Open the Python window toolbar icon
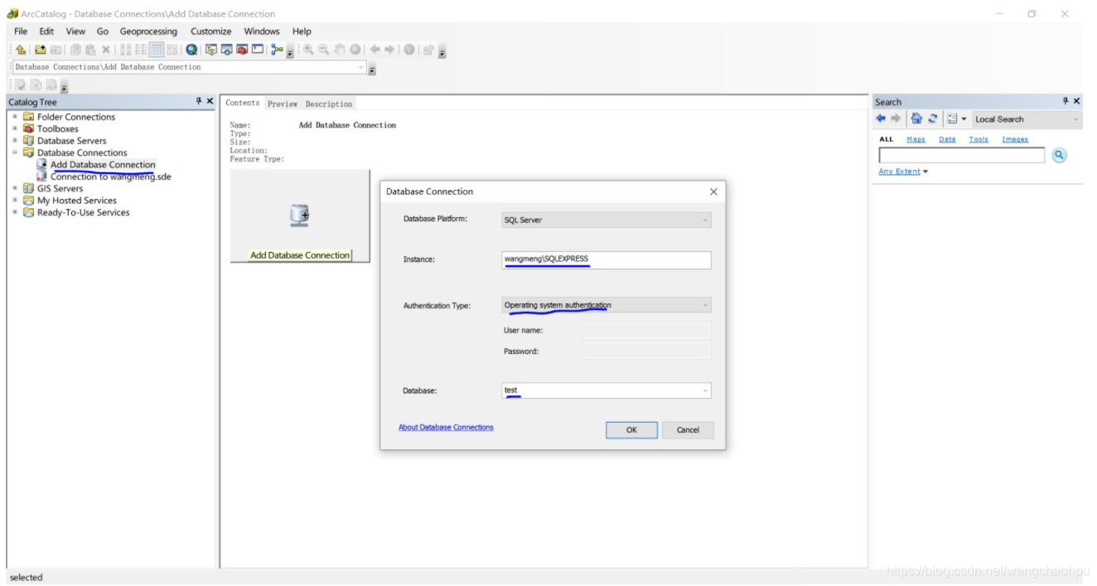This screenshot has height=586, width=1097. pos(259,50)
